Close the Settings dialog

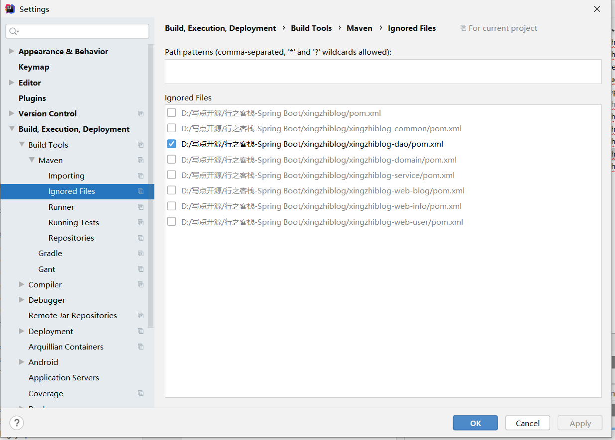pos(597,9)
